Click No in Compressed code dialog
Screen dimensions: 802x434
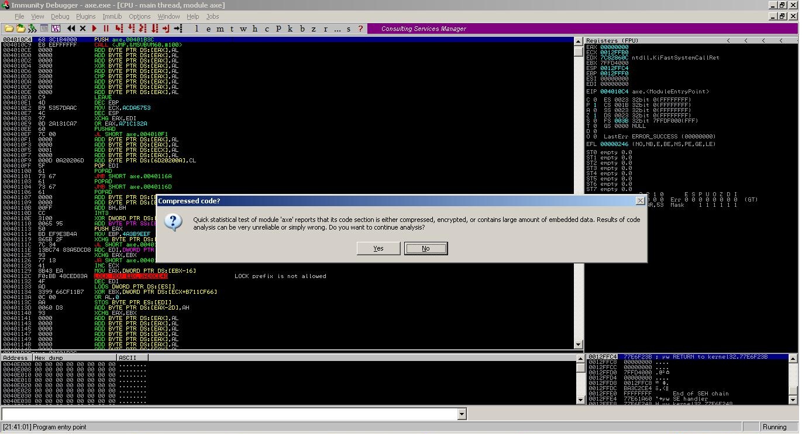click(x=426, y=248)
